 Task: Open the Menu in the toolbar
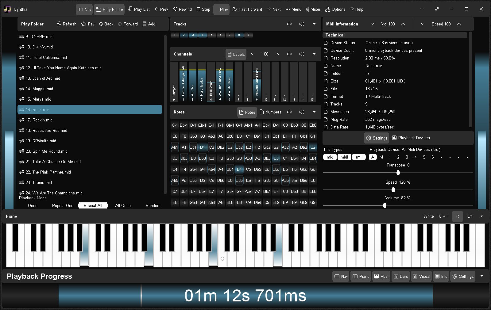(x=293, y=9)
